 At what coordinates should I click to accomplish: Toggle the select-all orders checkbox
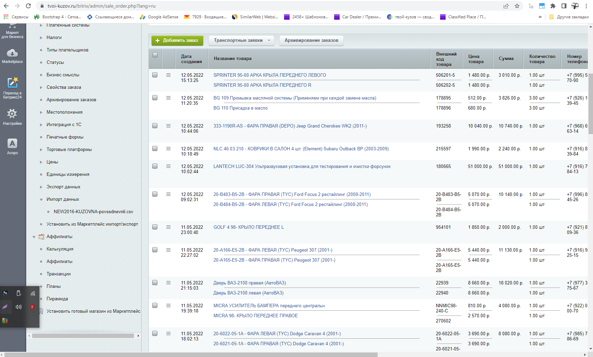(155, 55)
